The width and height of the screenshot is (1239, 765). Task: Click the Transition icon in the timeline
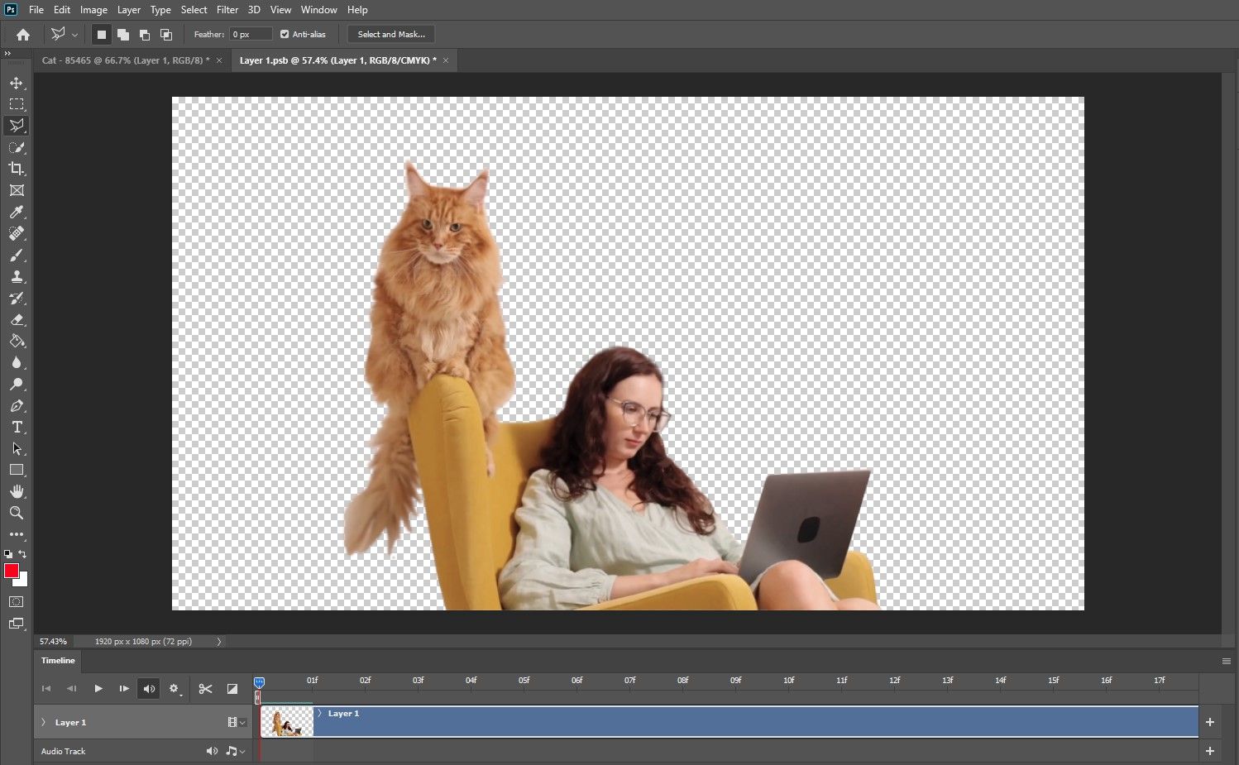pos(232,688)
